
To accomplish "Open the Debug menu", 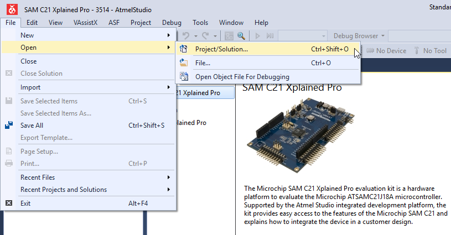I will [172, 23].
